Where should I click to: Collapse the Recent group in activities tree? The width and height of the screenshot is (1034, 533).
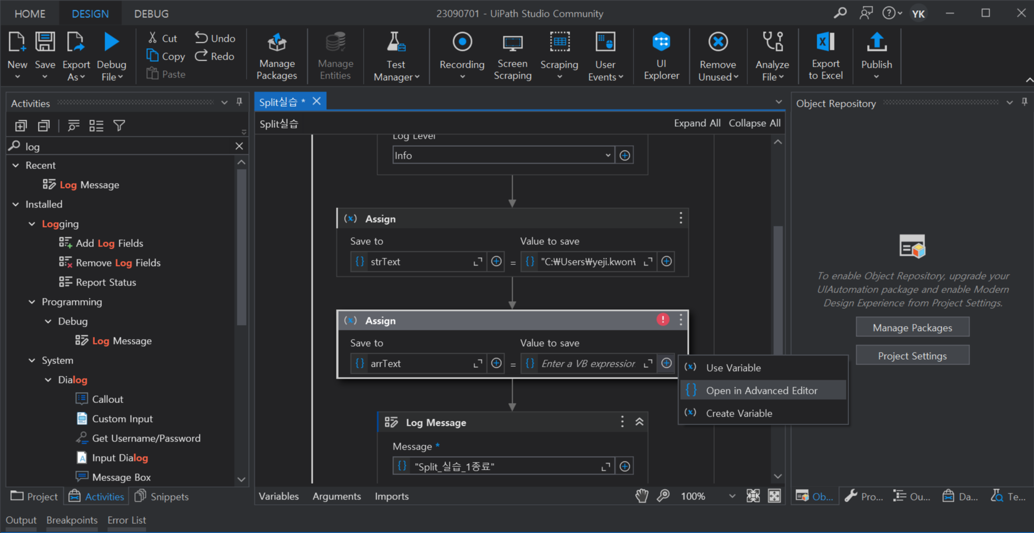16,165
